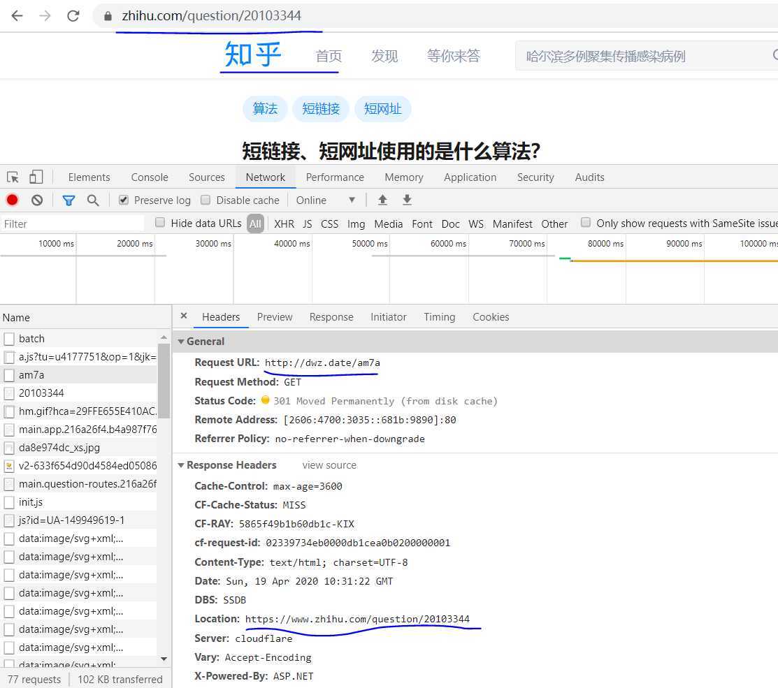Open the Initiator detail tab
This screenshot has width=778, height=688.
tap(389, 316)
